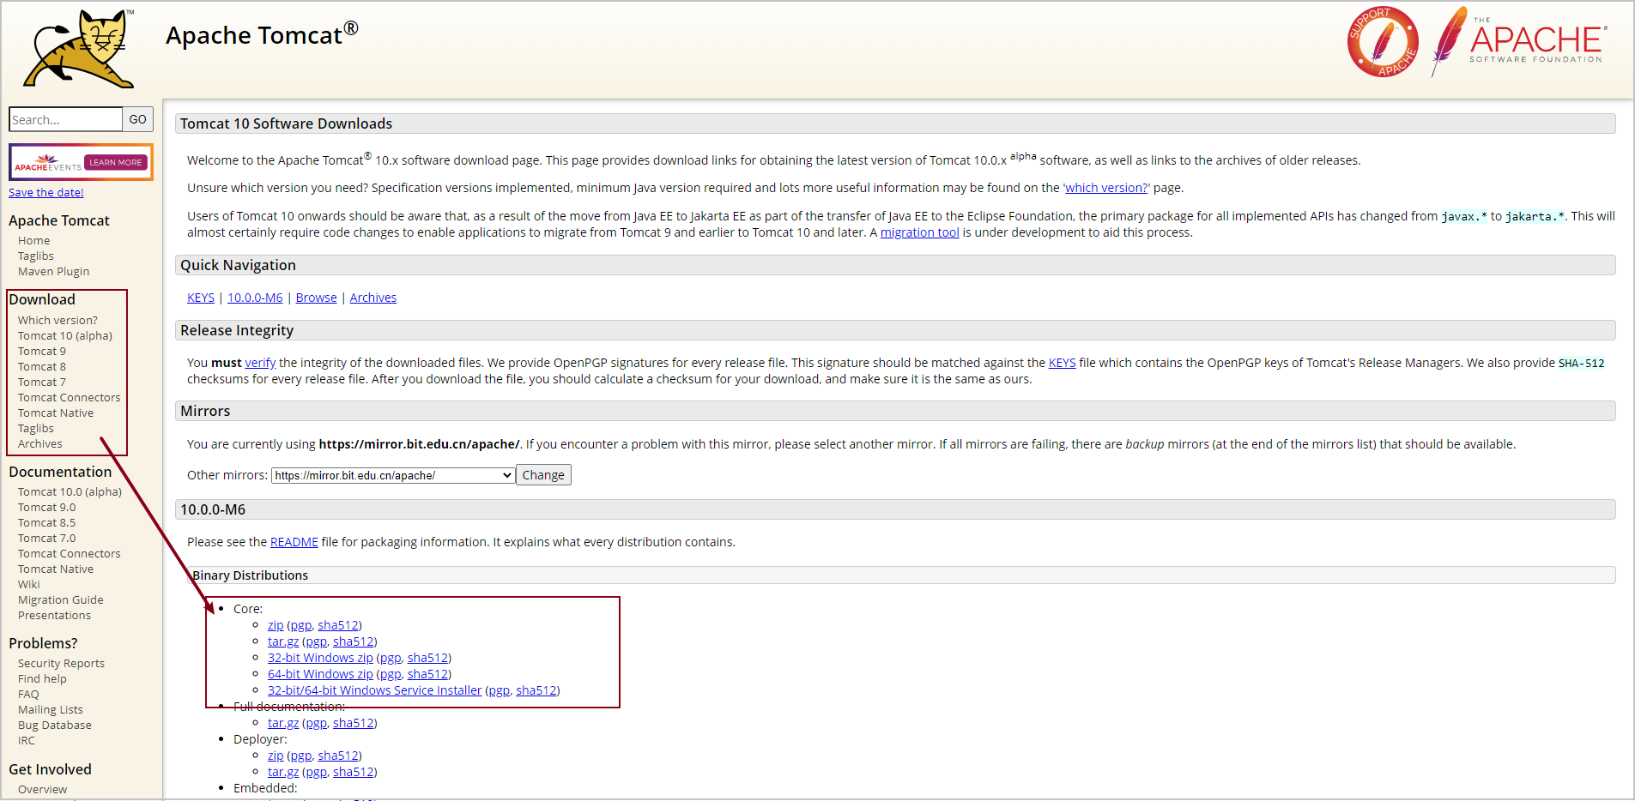Open the Save the date! link
The width and height of the screenshot is (1635, 801).
coord(46,193)
